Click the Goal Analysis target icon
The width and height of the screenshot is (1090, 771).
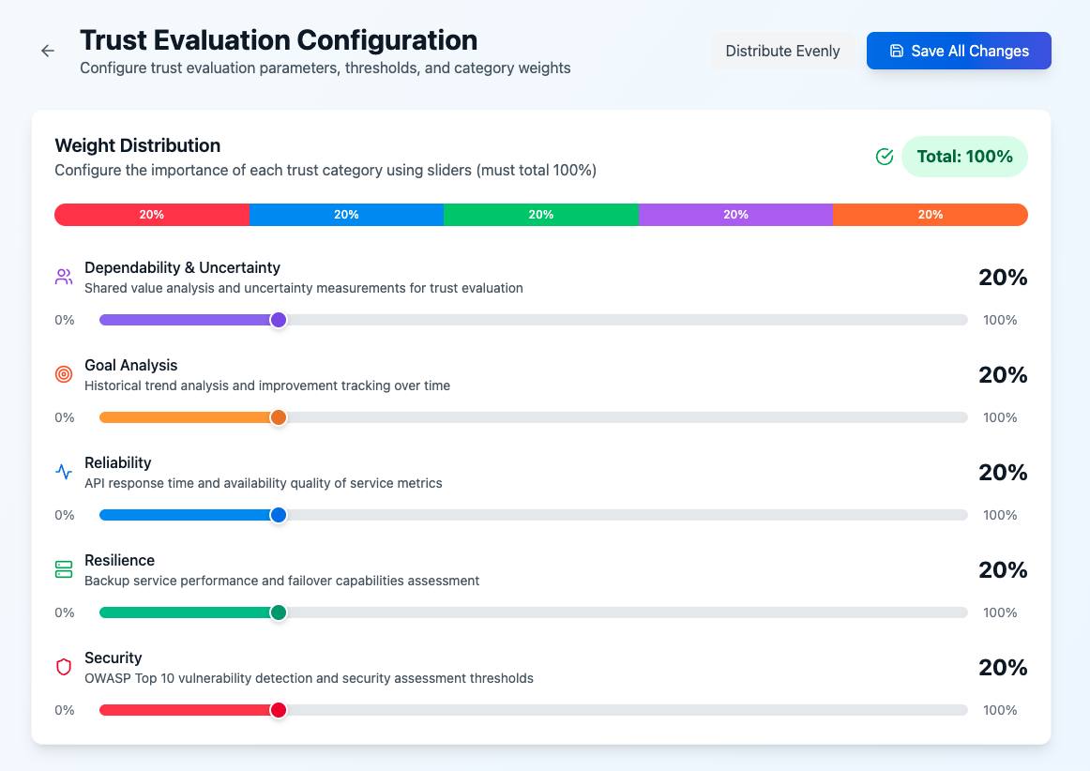(63, 373)
